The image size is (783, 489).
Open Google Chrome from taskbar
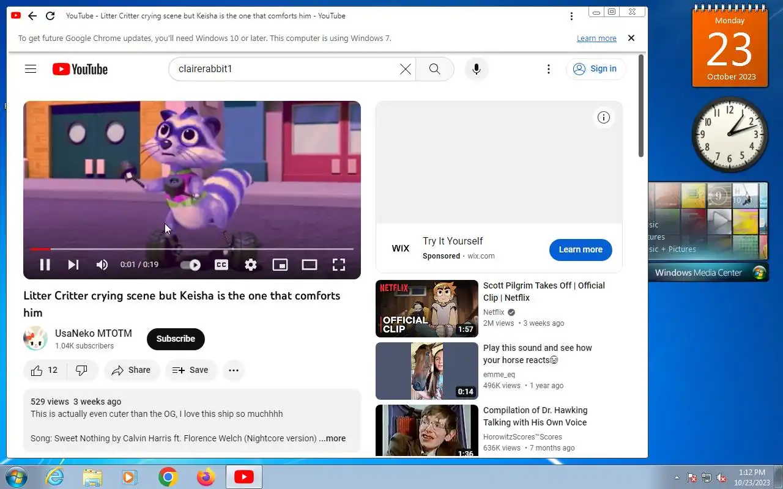(168, 477)
